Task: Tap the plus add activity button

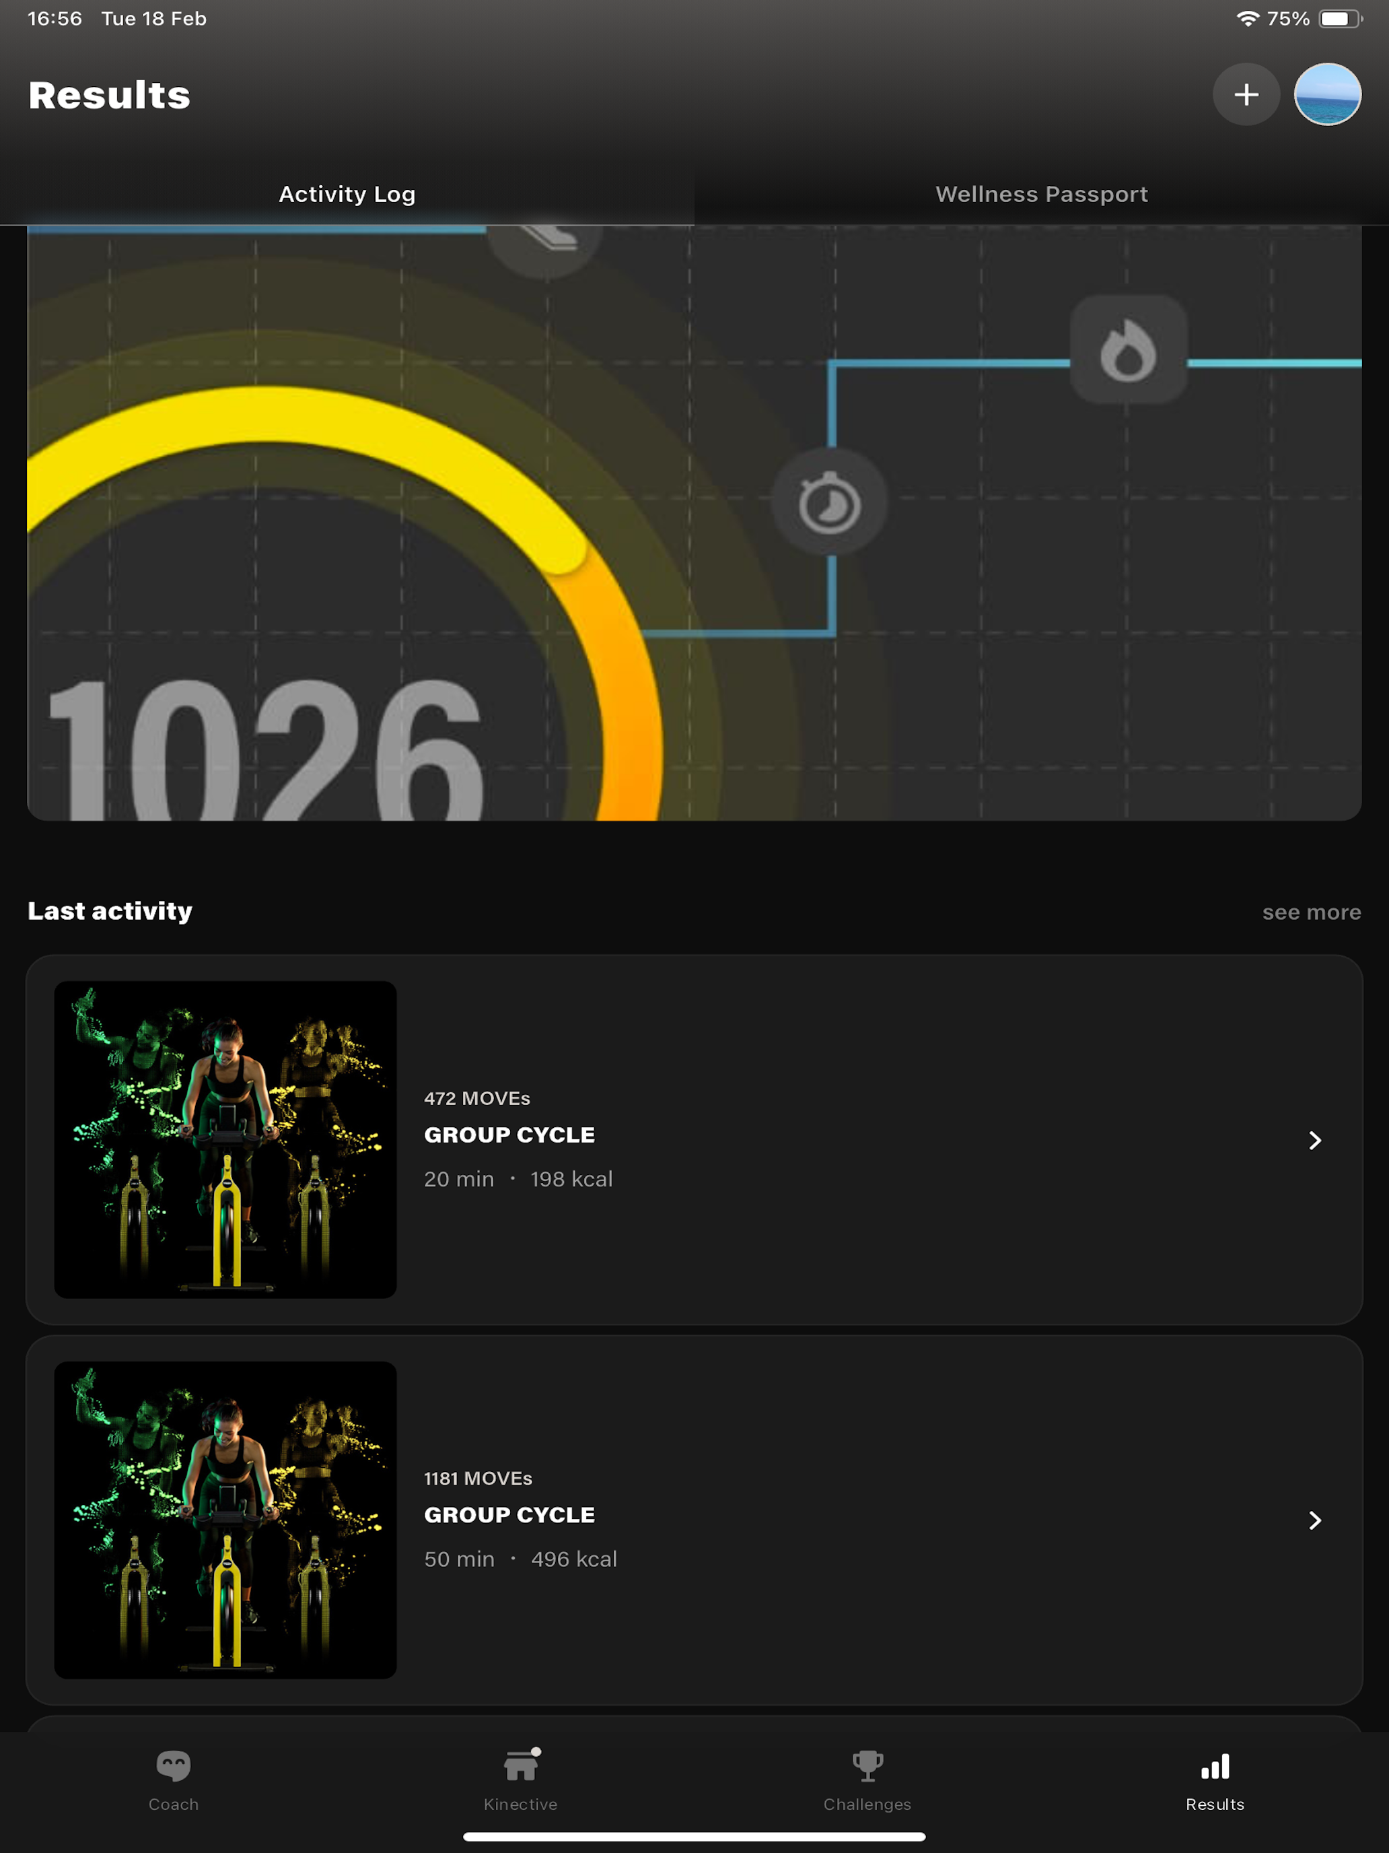Action: click(1246, 95)
